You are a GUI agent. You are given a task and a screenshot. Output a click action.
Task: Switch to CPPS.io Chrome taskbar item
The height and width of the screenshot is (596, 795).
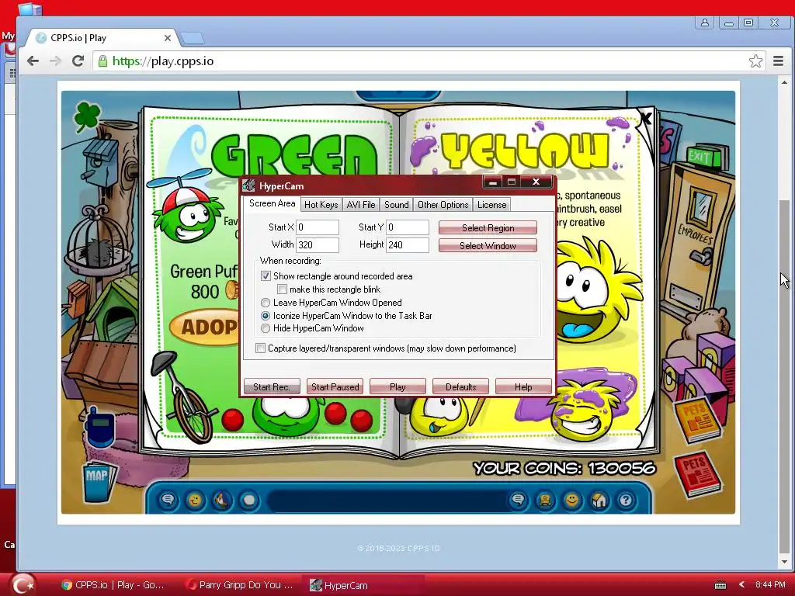point(113,585)
